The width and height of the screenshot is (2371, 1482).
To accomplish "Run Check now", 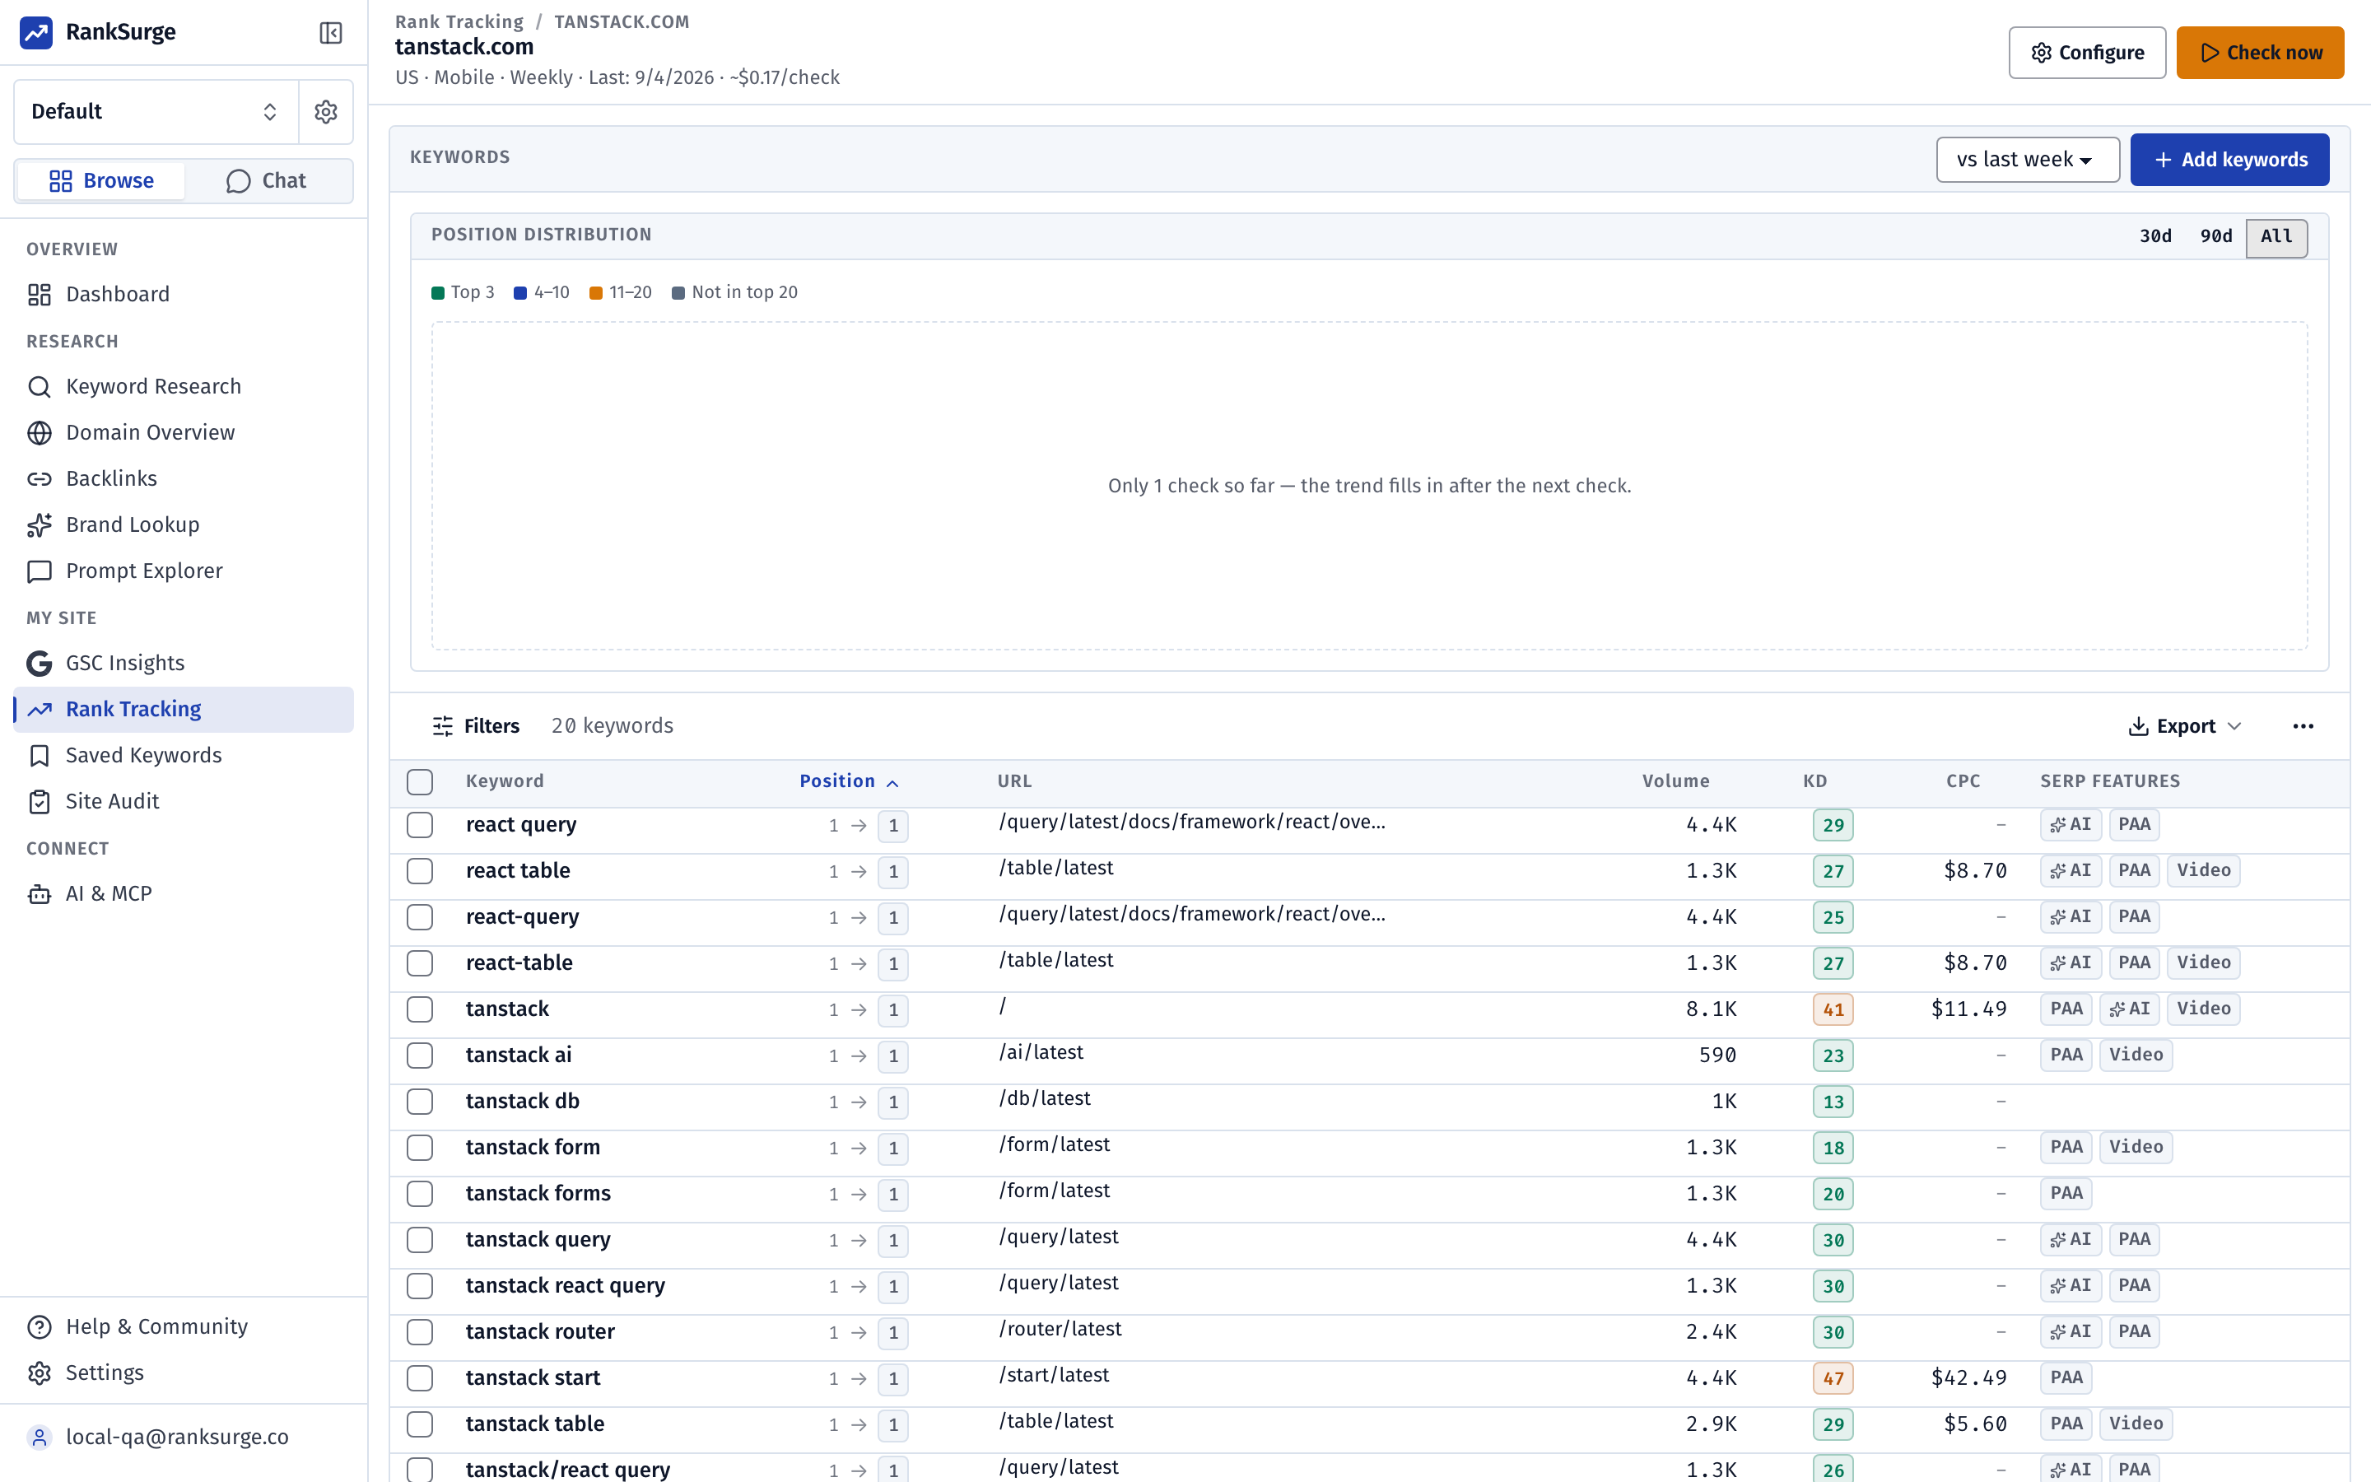I will 2261,53.
